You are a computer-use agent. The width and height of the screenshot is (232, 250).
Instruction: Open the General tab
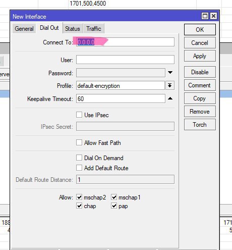coord(24,29)
